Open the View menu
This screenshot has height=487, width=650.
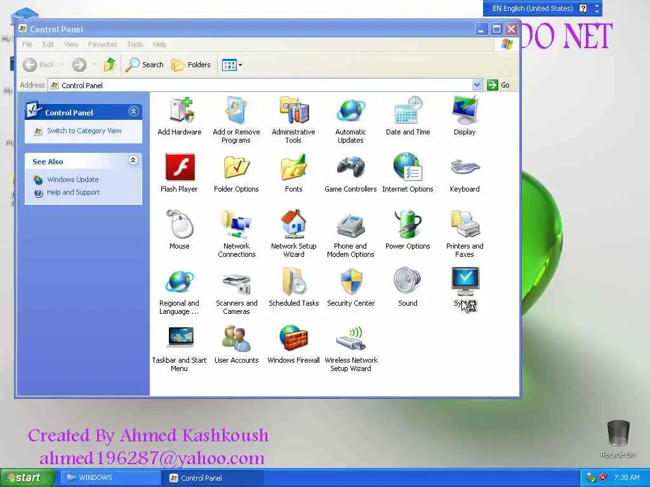coord(71,44)
